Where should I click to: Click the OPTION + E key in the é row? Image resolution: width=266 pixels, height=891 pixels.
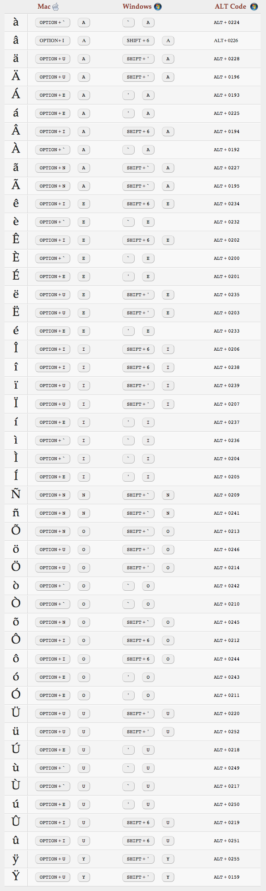point(52,331)
